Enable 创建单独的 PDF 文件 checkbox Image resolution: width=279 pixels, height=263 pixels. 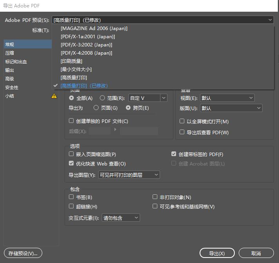71,121
